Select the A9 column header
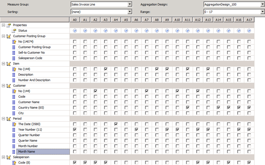Viewport: 265px width, 165px height. tap(167, 20)
